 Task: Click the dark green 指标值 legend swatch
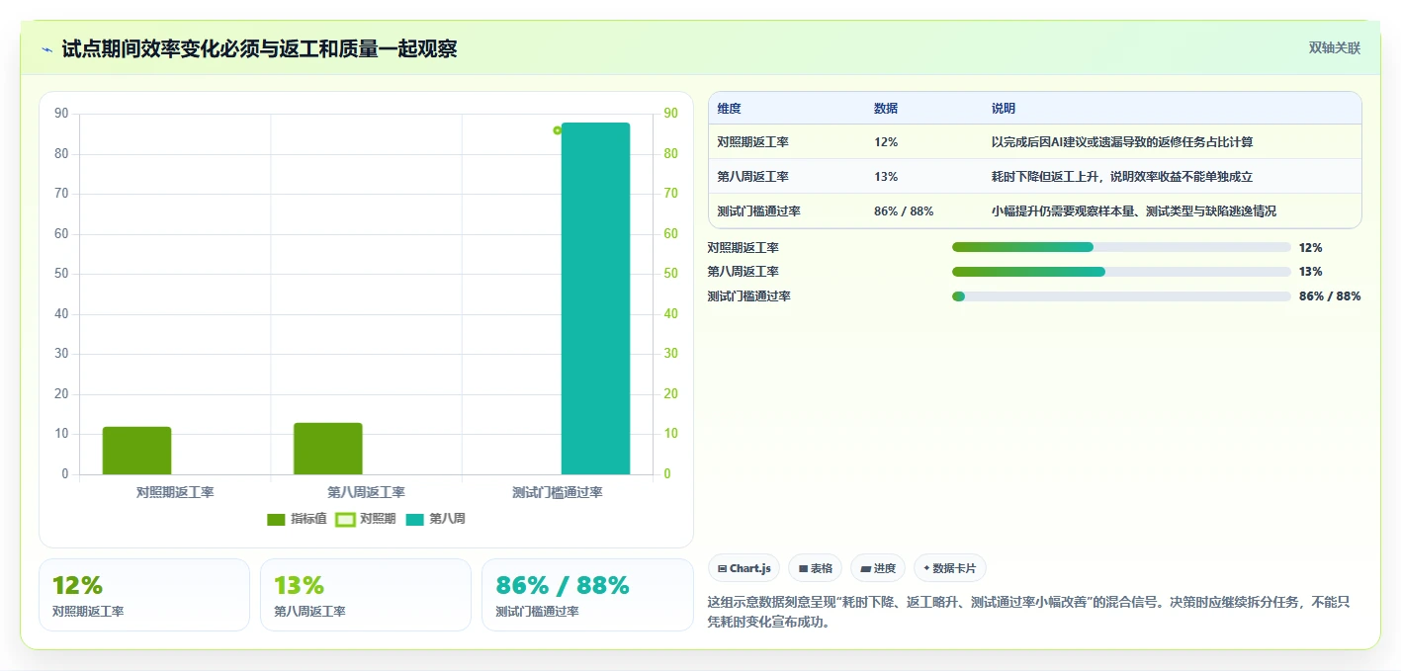(x=276, y=519)
